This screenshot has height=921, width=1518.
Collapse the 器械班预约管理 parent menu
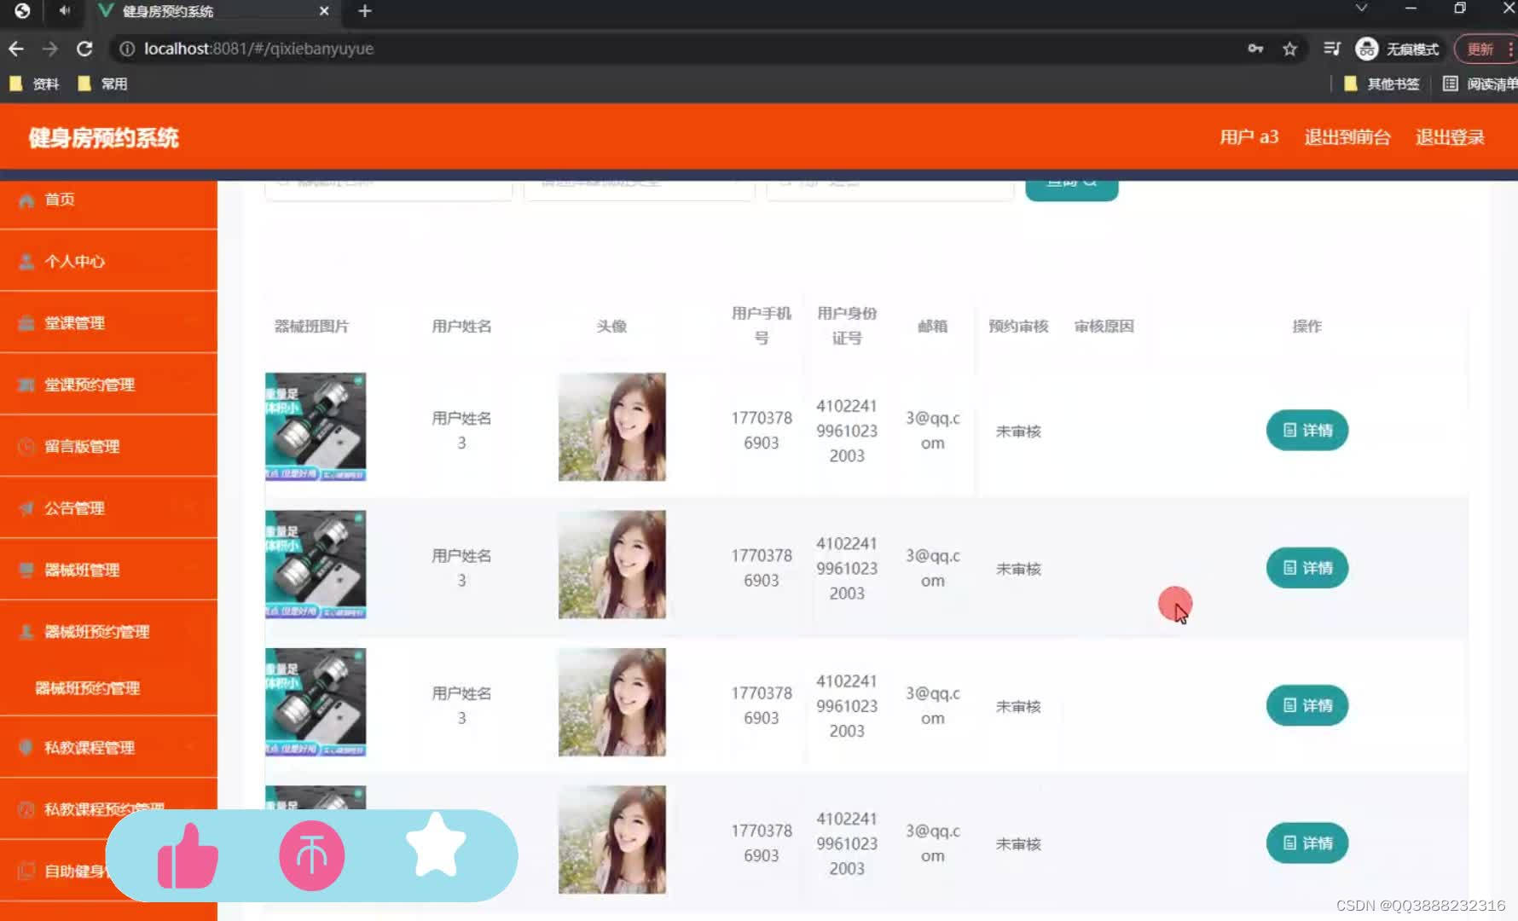coord(108,632)
